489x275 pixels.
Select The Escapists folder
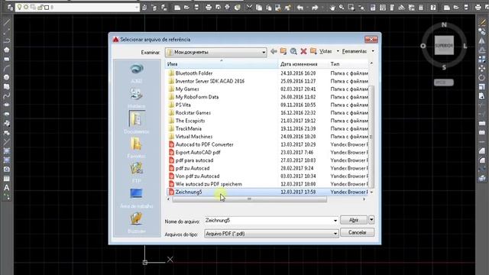(x=190, y=121)
